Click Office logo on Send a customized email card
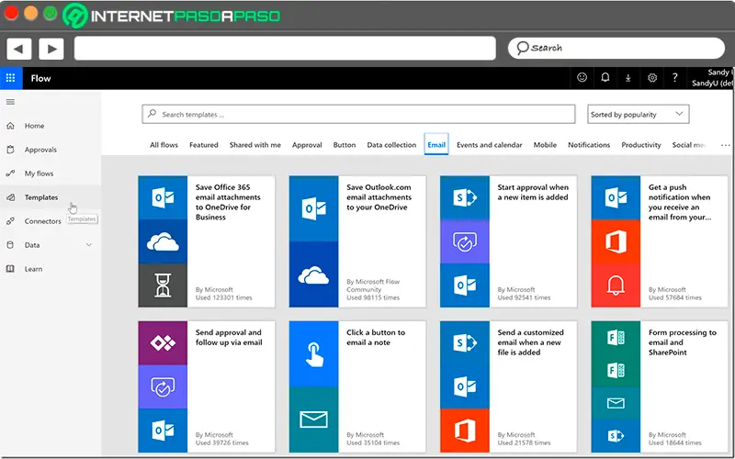Screen dimensions: 735x459 point(465,431)
